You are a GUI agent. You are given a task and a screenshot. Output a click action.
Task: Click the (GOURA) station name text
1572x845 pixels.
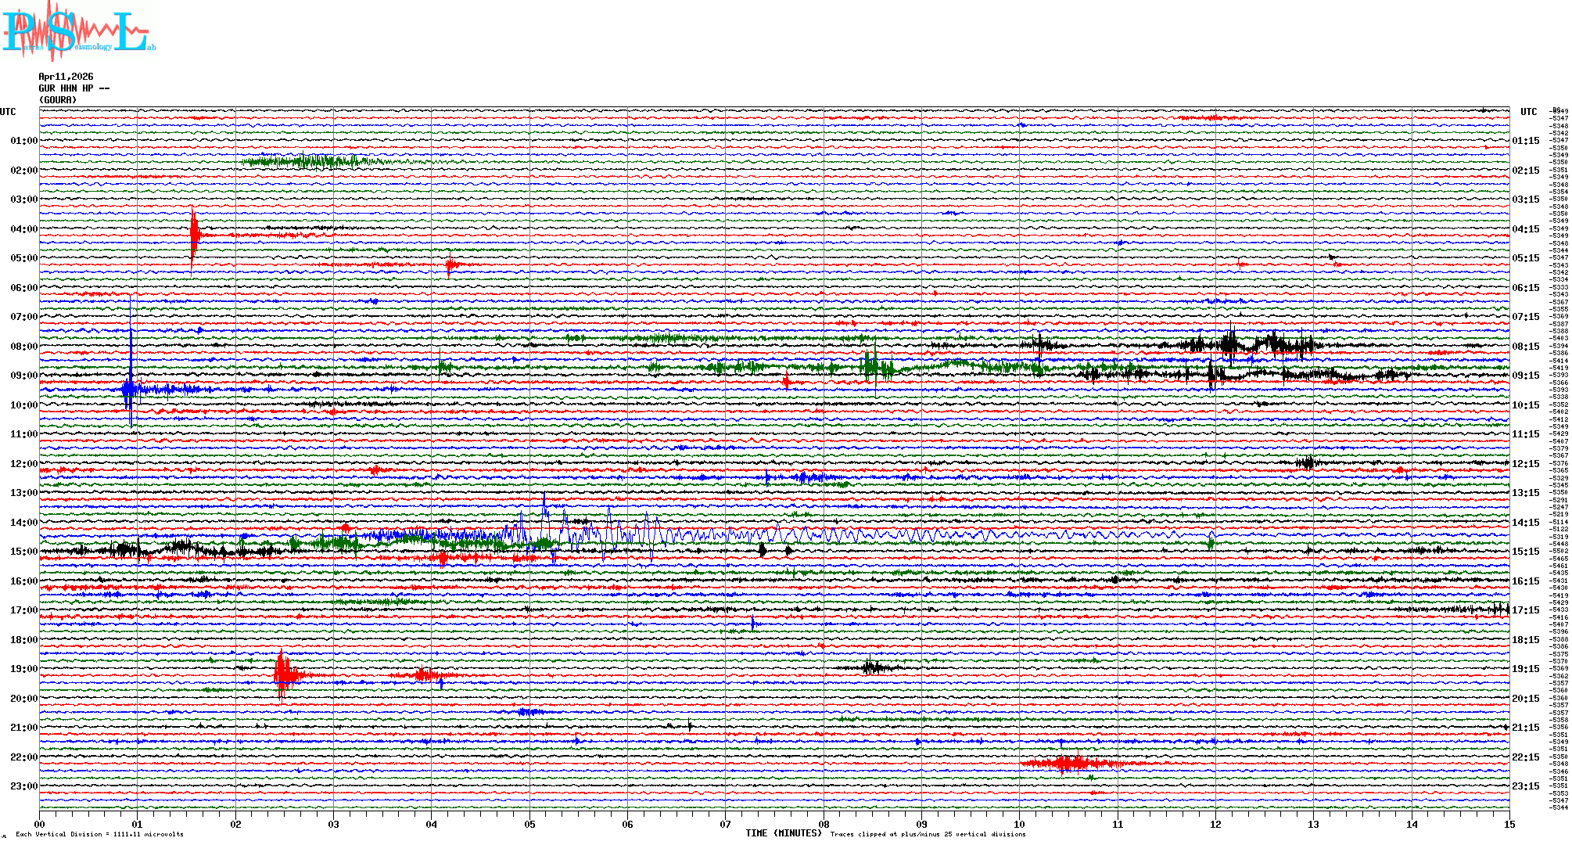coord(58,100)
